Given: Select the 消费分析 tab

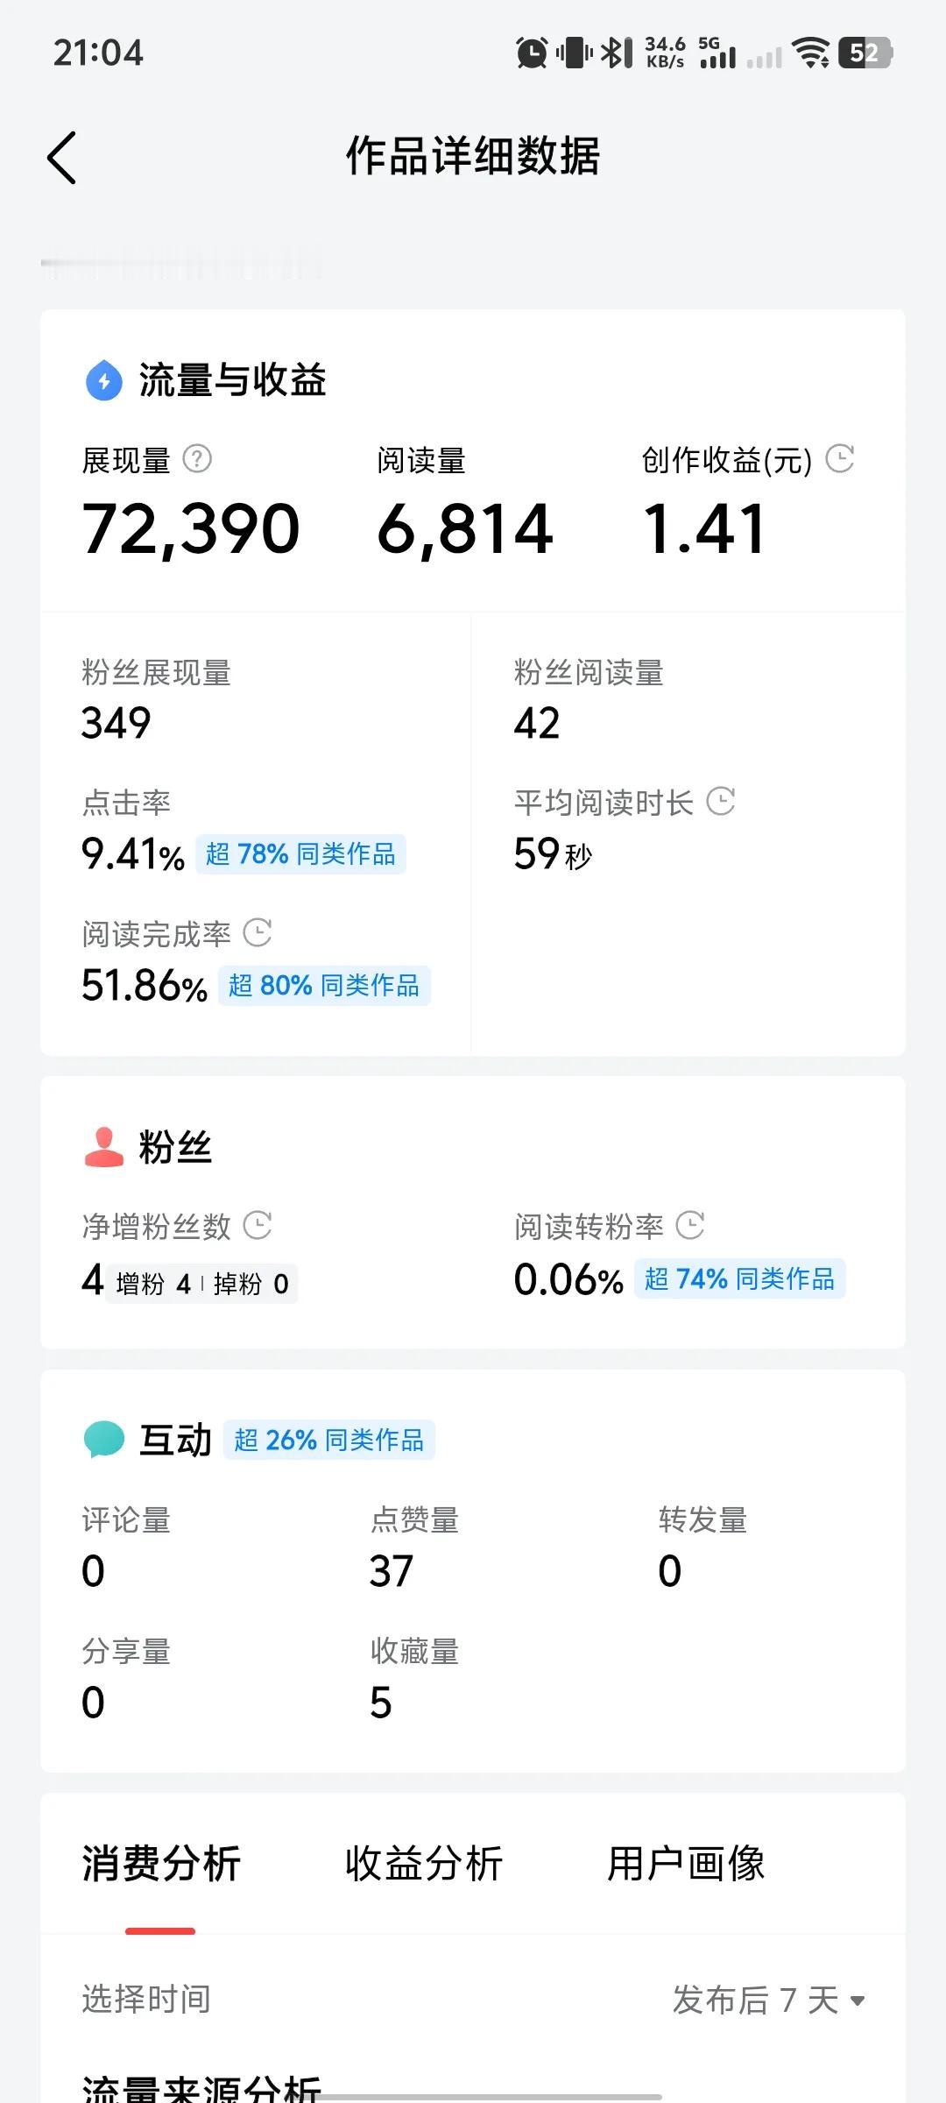Looking at the screenshot, I should coord(161,1864).
